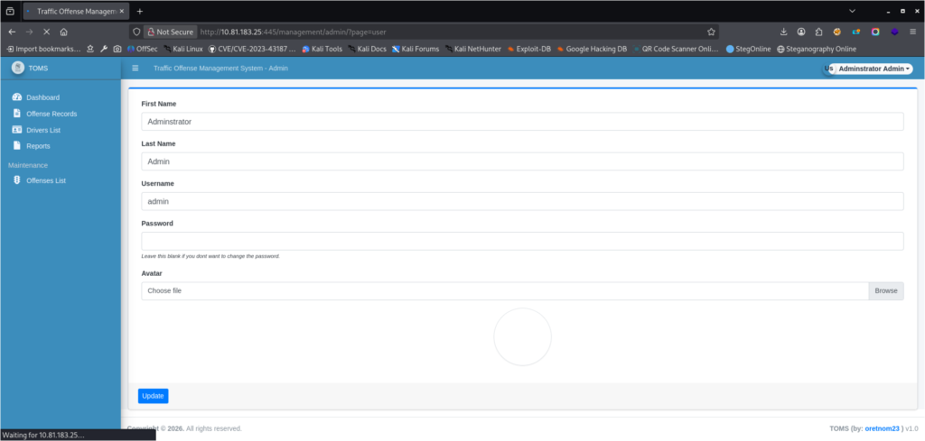This screenshot has width=925, height=441.
Task: Open the browser extensions menu
Action: 818,32
